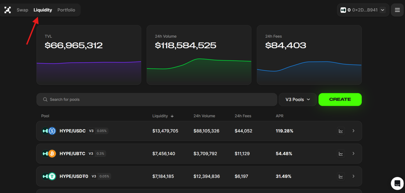Image resolution: width=405 pixels, height=193 pixels.
Task: Click the app logo in the top-left corner
Action: click(x=8, y=10)
